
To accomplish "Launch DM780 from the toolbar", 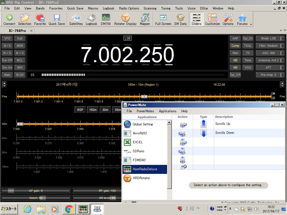I will pos(106,19).
